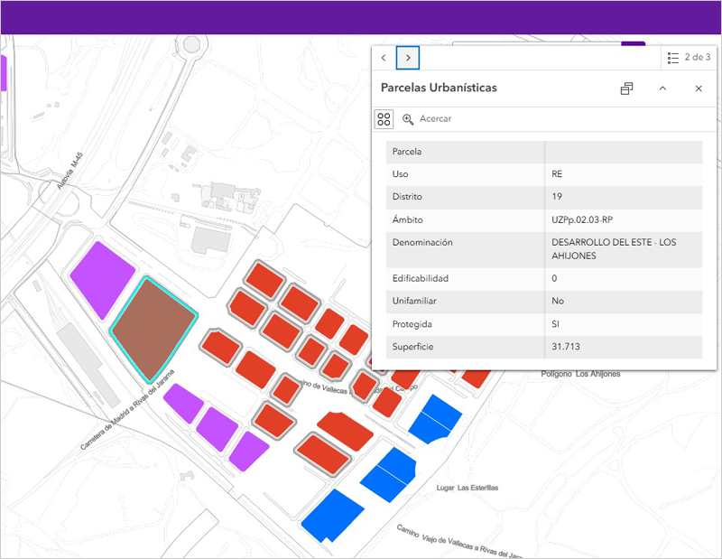Viewport: 722px width, 559px height.
Task: Click the four-squares icon beside Acercar
Action: [x=384, y=119]
